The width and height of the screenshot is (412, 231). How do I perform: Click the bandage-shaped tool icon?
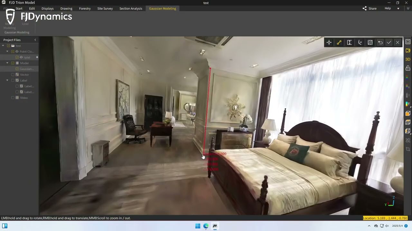(x=408, y=140)
